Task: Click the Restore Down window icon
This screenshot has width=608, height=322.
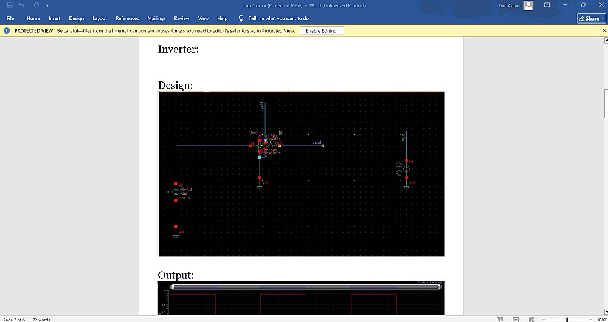Action: click(583, 5)
